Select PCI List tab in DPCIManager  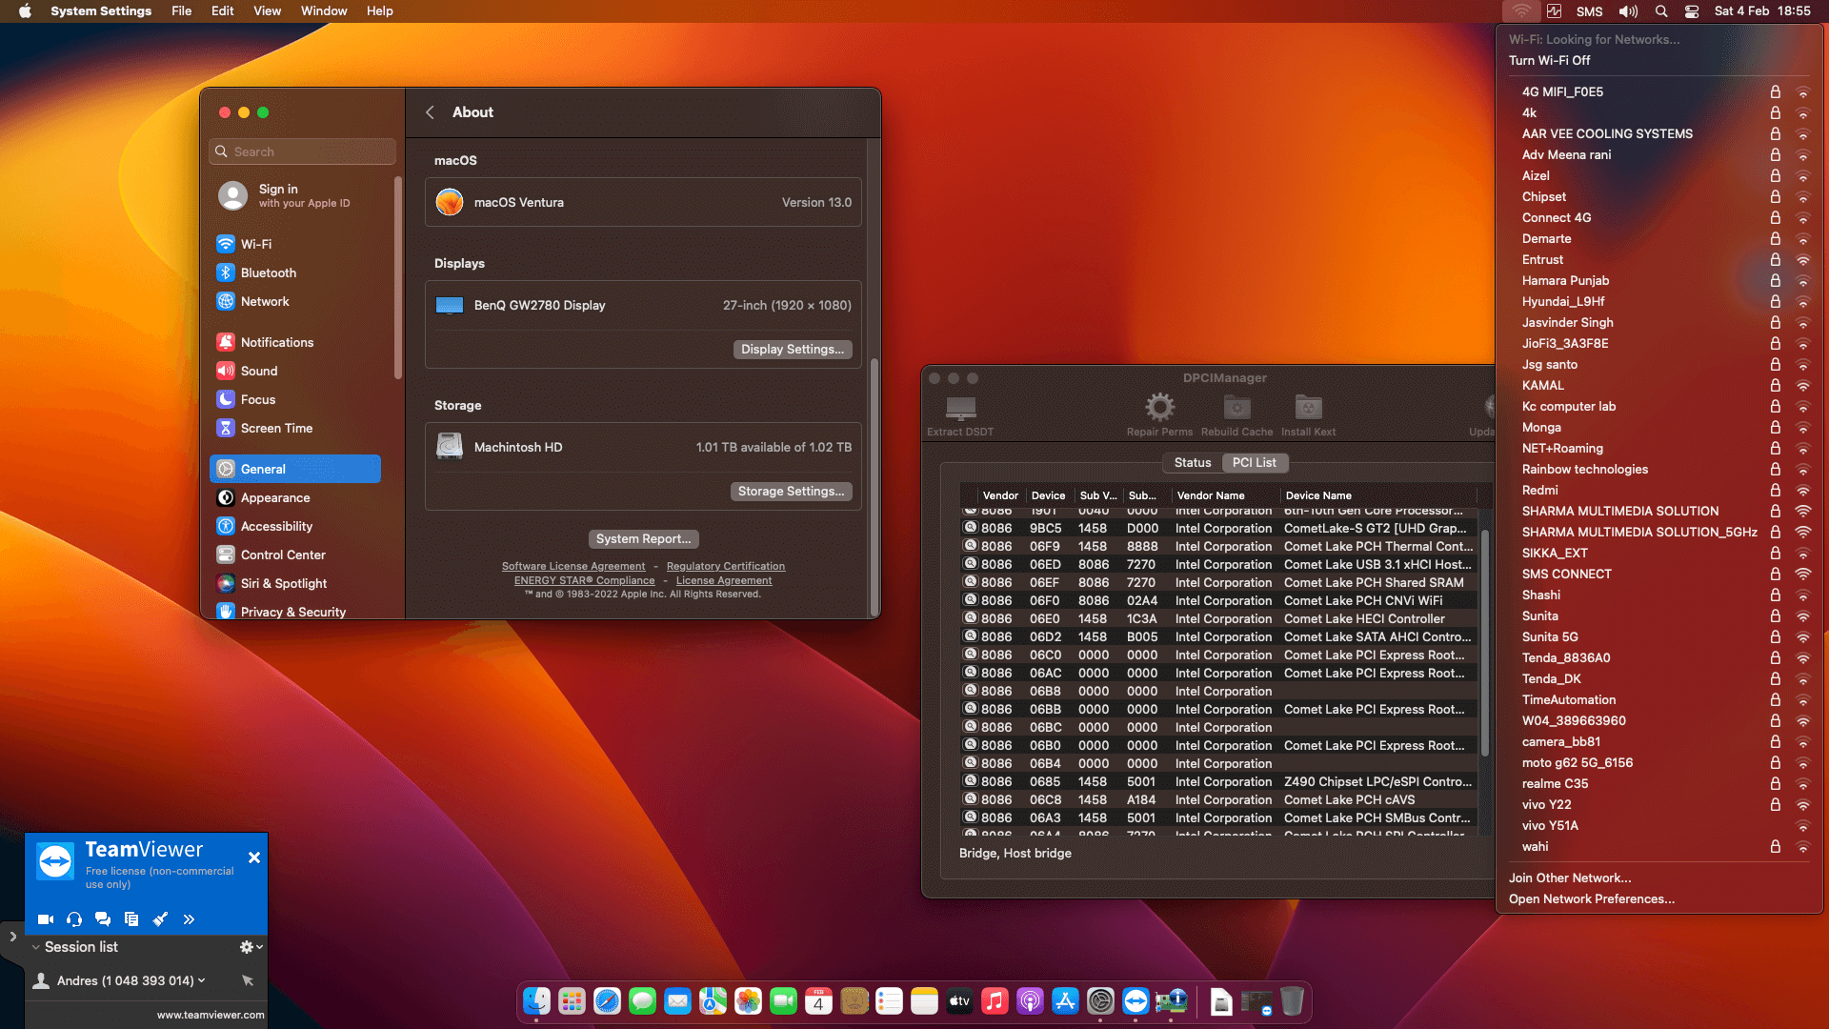coord(1254,463)
